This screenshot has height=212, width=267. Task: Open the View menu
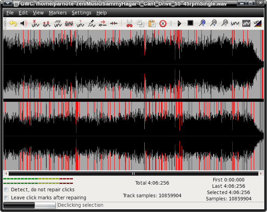click(38, 13)
